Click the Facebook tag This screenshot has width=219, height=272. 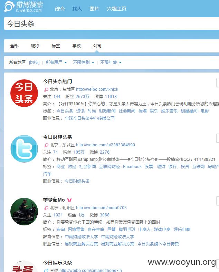click(x=132, y=167)
